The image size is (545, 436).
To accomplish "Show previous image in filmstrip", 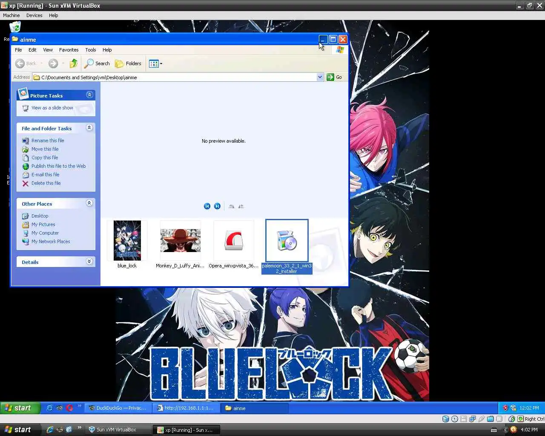I will click(x=207, y=206).
